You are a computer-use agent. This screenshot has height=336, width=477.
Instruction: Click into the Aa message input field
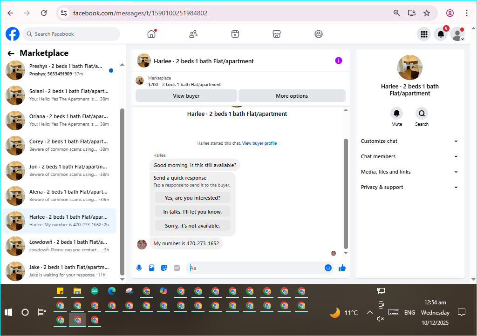point(256,268)
